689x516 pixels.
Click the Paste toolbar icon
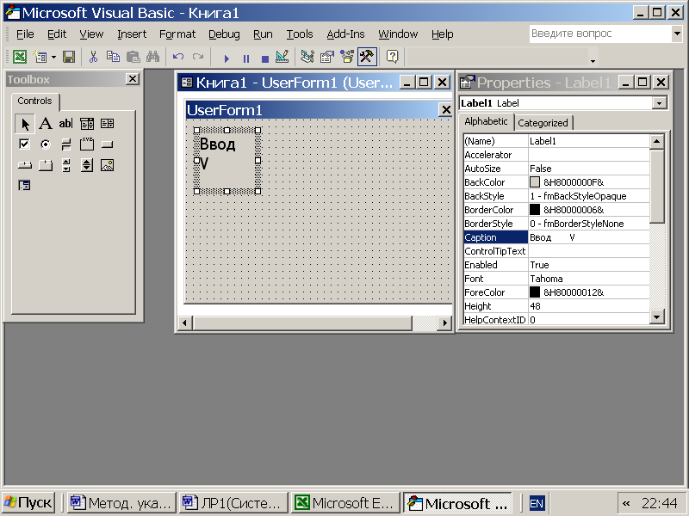coord(133,57)
